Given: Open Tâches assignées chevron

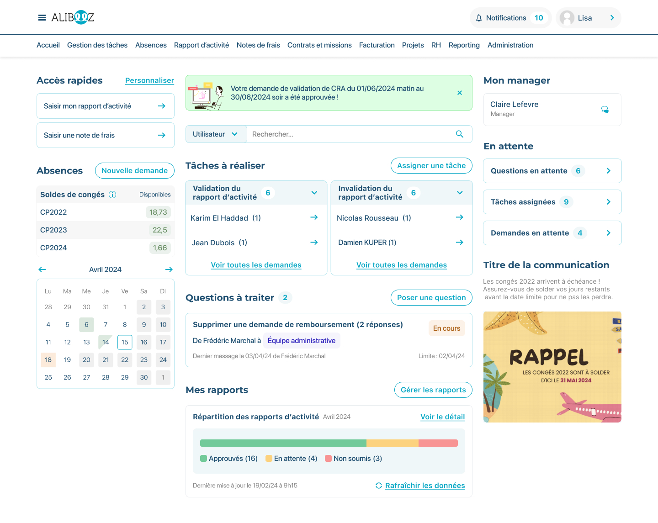Looking at the screenshot, I should 609,202.
